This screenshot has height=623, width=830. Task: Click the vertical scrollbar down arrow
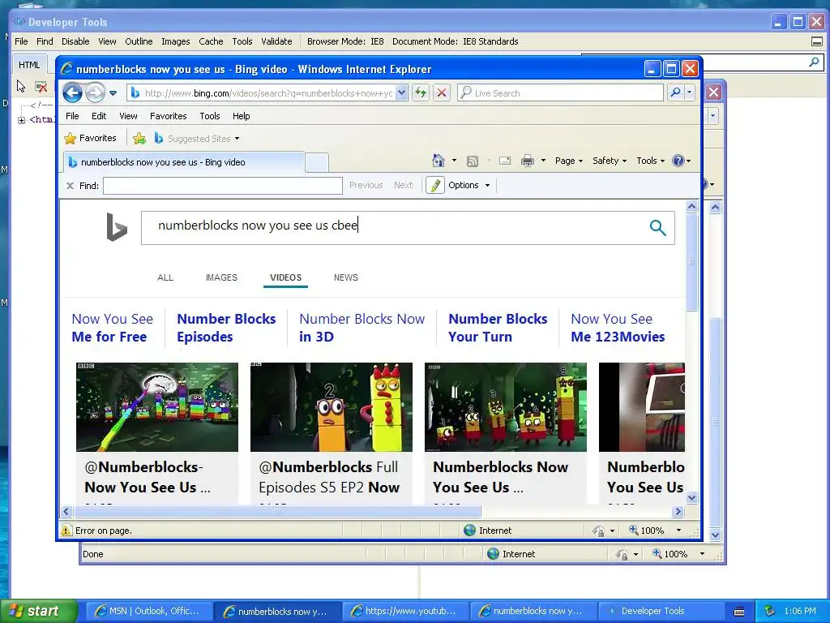click(692, 497)
